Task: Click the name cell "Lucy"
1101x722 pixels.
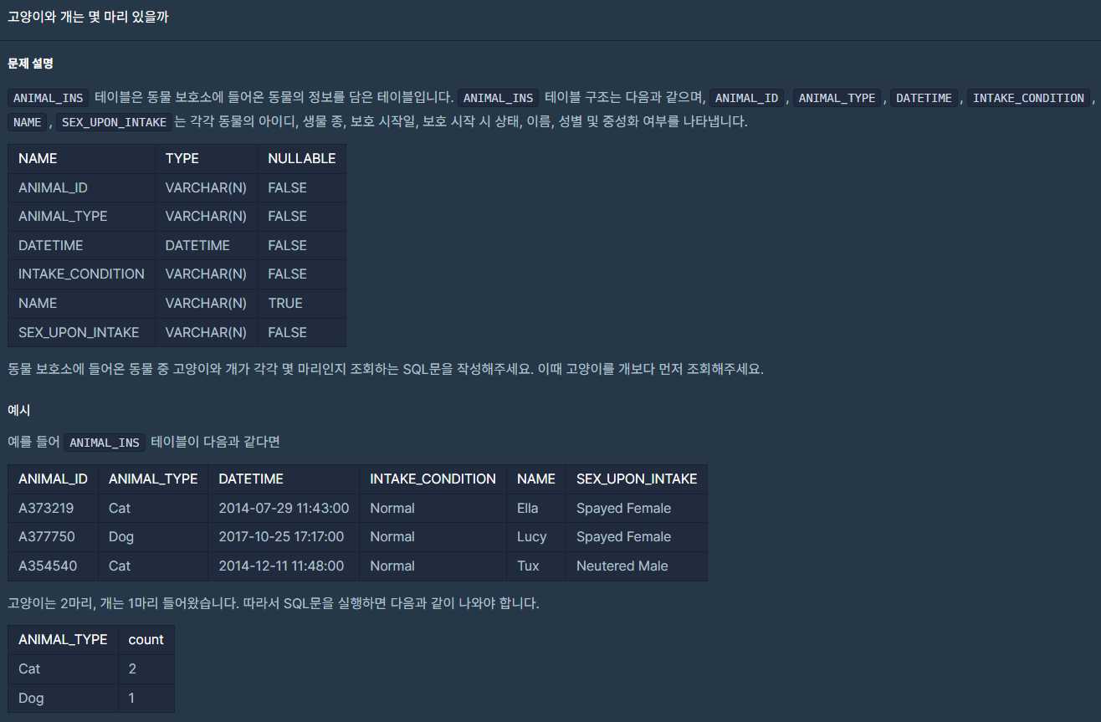Action: pyautogui.click(x=531, y=537)
